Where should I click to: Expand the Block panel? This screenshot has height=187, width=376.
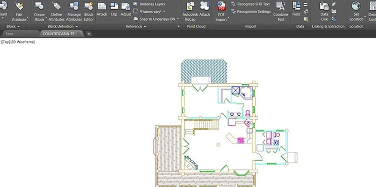(x=13, y=26)
